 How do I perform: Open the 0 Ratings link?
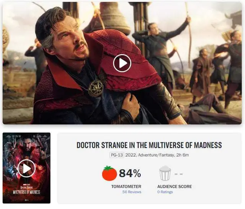coord(165,192)
